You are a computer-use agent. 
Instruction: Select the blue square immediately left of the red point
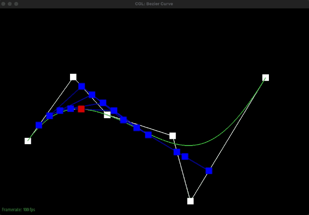70,108
